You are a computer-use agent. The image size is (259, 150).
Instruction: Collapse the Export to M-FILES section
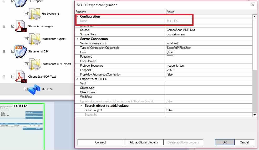coord(77,79)
